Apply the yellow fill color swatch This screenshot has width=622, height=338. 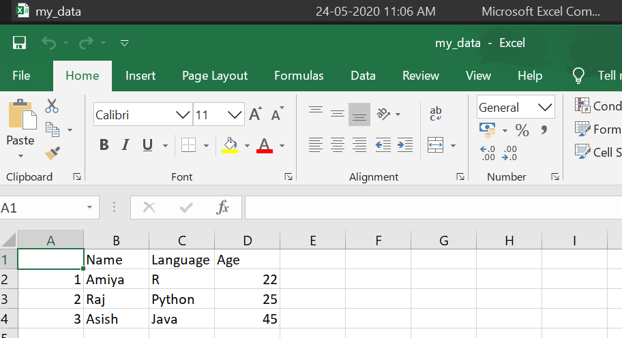230,144
